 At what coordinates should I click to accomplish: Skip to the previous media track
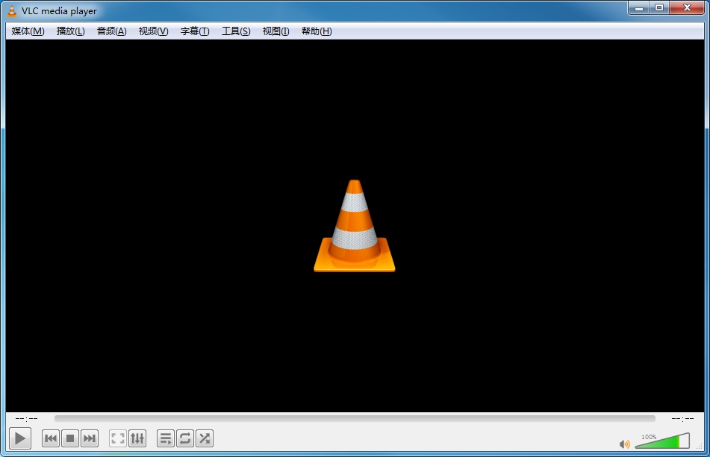(x=51, y=438)
